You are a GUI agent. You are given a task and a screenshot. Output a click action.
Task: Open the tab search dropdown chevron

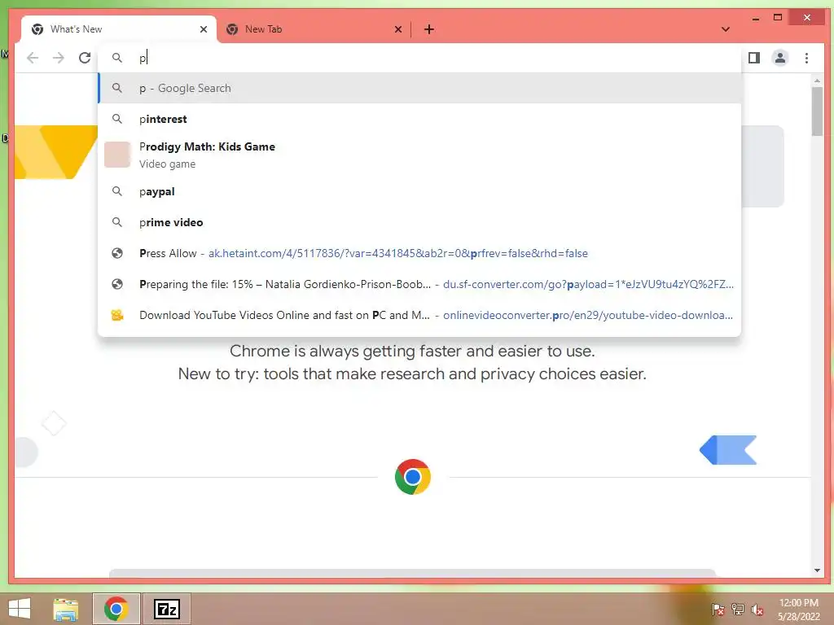726,29
